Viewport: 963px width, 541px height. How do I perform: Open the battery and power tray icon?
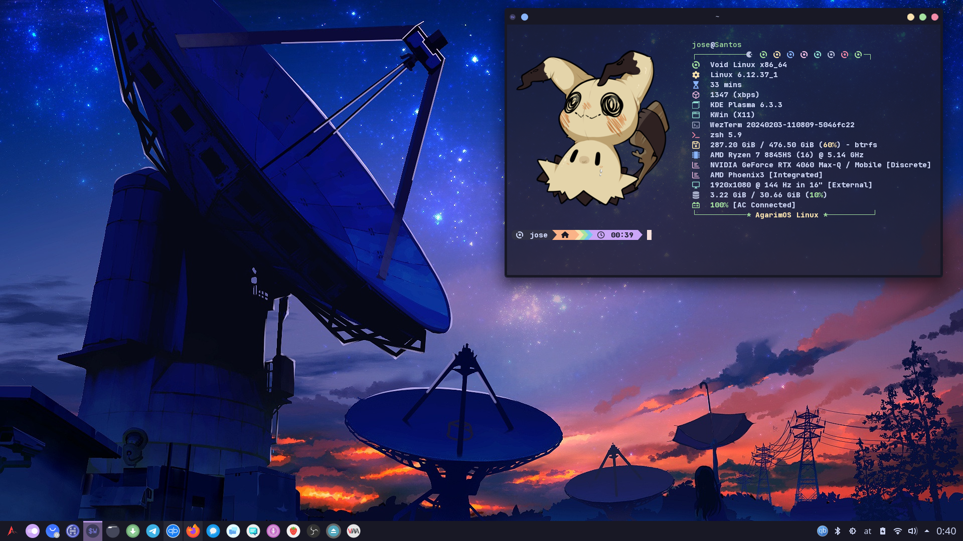(x=883, y=531)
